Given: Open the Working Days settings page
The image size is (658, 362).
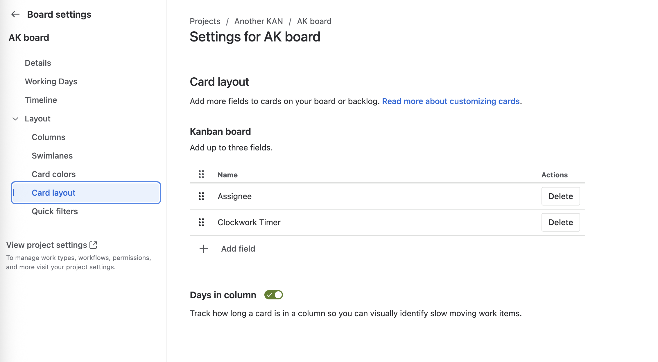Looking at the screenshot, I should (51, 81).
